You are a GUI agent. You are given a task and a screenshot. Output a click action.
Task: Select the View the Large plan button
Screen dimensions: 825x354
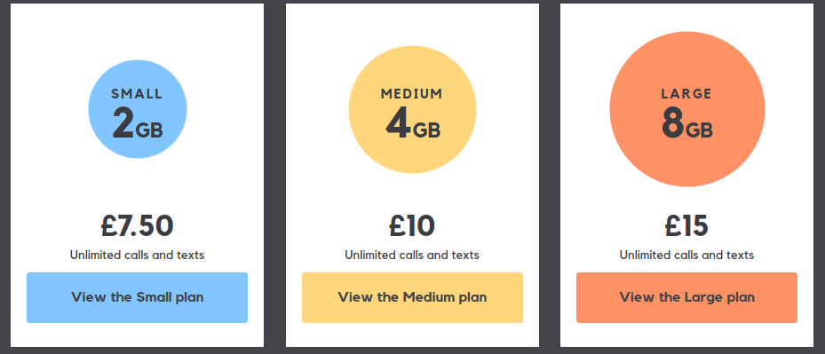point(687,297)
